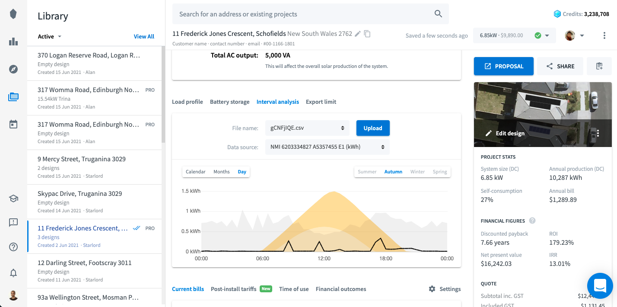Open the Data source NMI dropdown
617x307 pixels.
[x=328, y=147]
